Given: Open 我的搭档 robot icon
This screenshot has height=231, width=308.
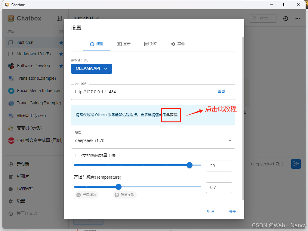Looking at the screenshot, I should point(11,189).
